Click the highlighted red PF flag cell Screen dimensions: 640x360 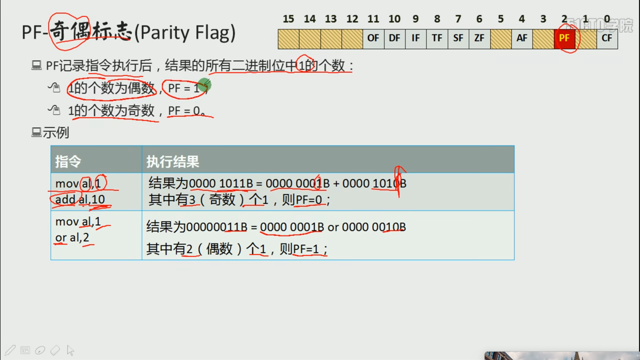coord(564,38)
